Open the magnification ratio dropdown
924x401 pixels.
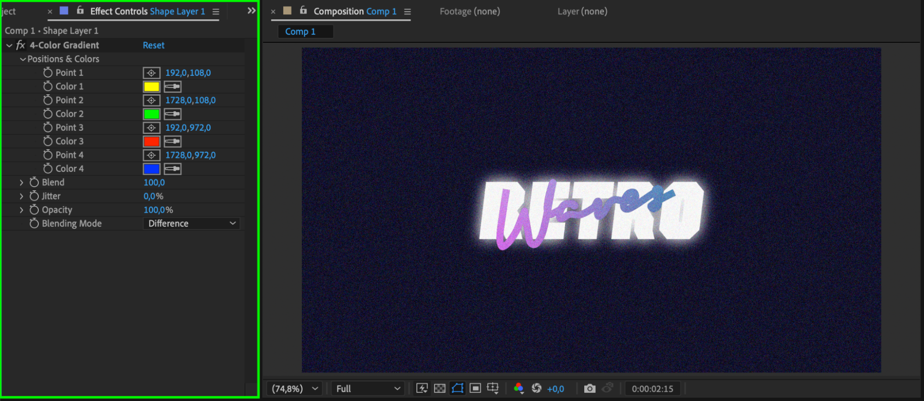pyautogui.click(x=294, y=389)
